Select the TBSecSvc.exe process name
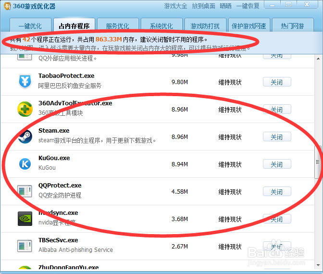This screenshot has width=323, height=274. pos(58,240)
